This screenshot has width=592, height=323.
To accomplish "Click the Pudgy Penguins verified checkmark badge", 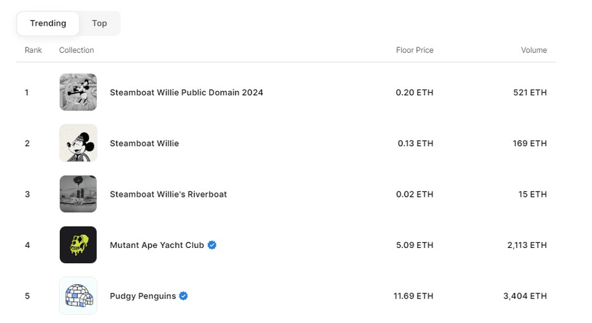I will [x=184, y=296].
